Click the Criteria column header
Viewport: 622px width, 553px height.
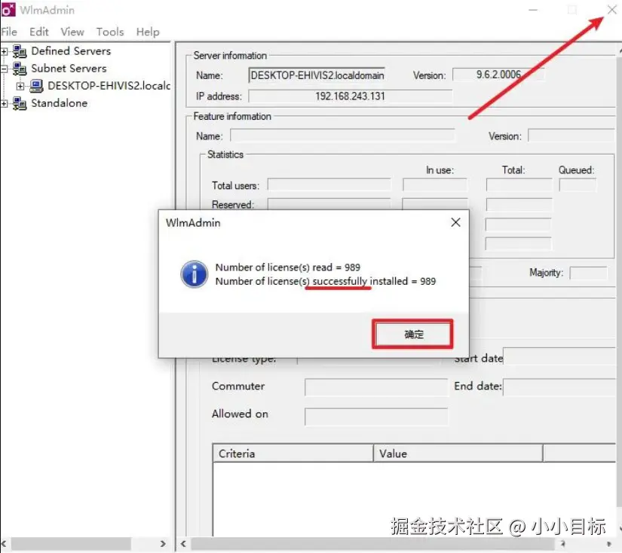293,454
